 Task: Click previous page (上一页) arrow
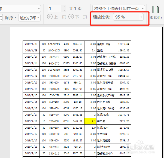point(50,17)
